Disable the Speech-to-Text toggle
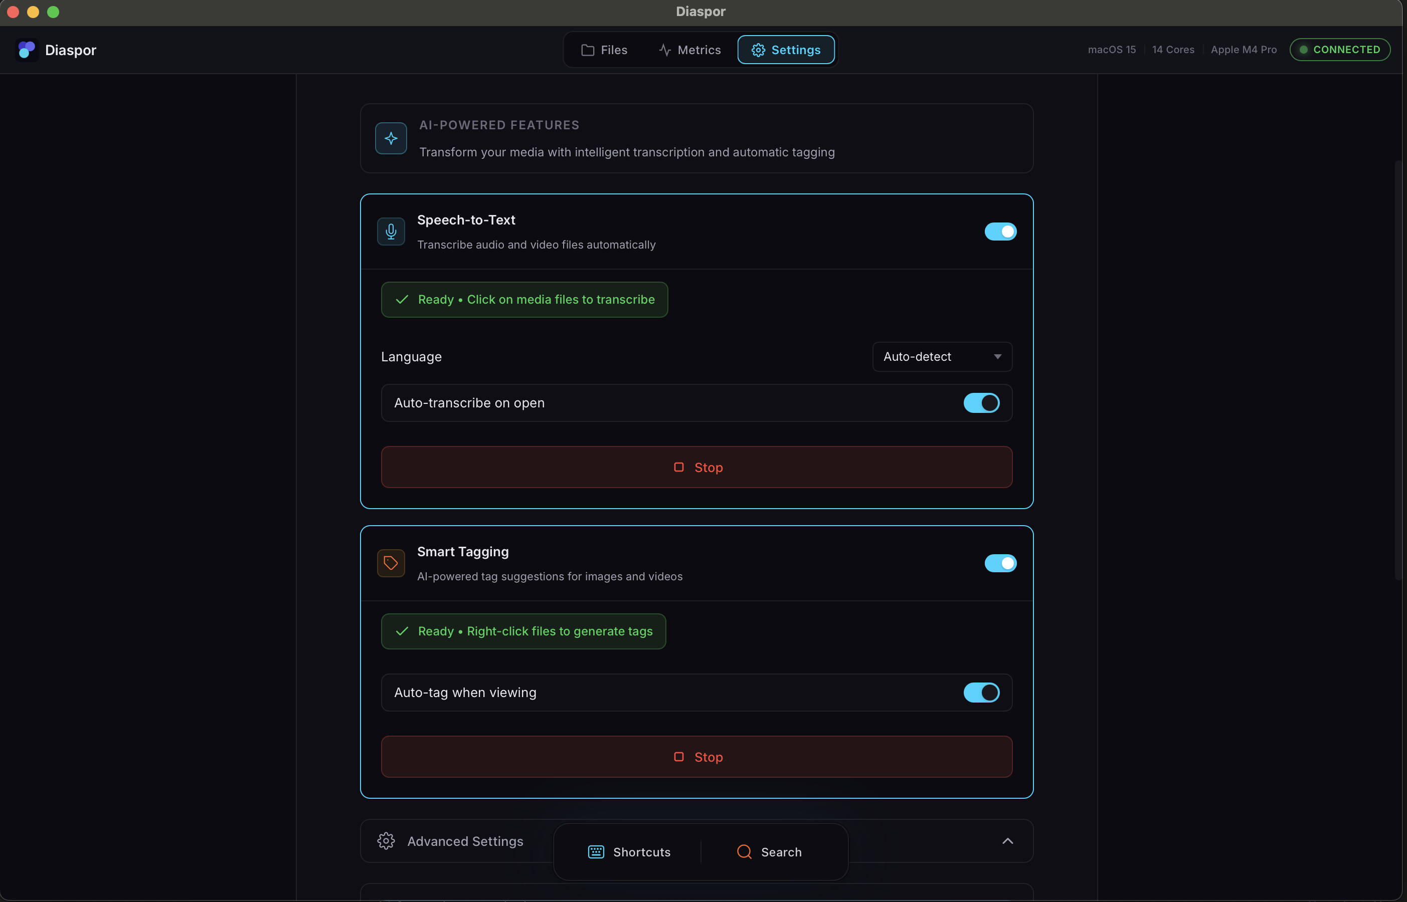The image size is (1407, 902). point(1000,232)
